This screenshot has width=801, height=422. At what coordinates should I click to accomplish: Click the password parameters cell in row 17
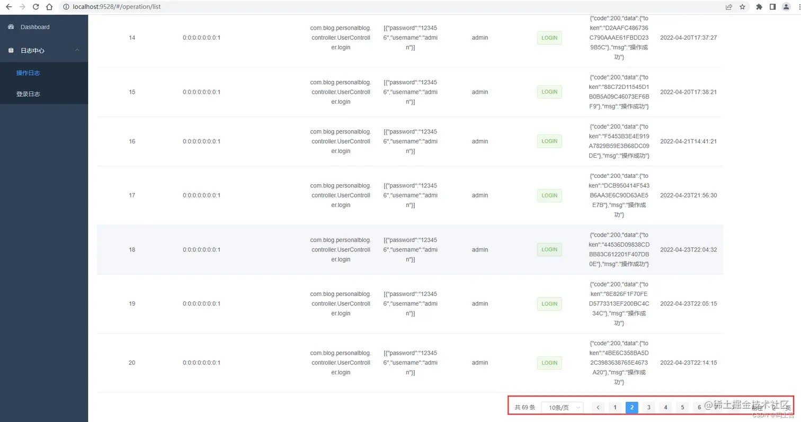click(411, 195)
